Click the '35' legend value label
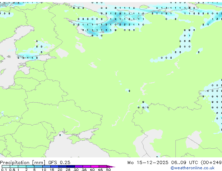The height and width of the screenshot is (171, 222). click(84, 170)
